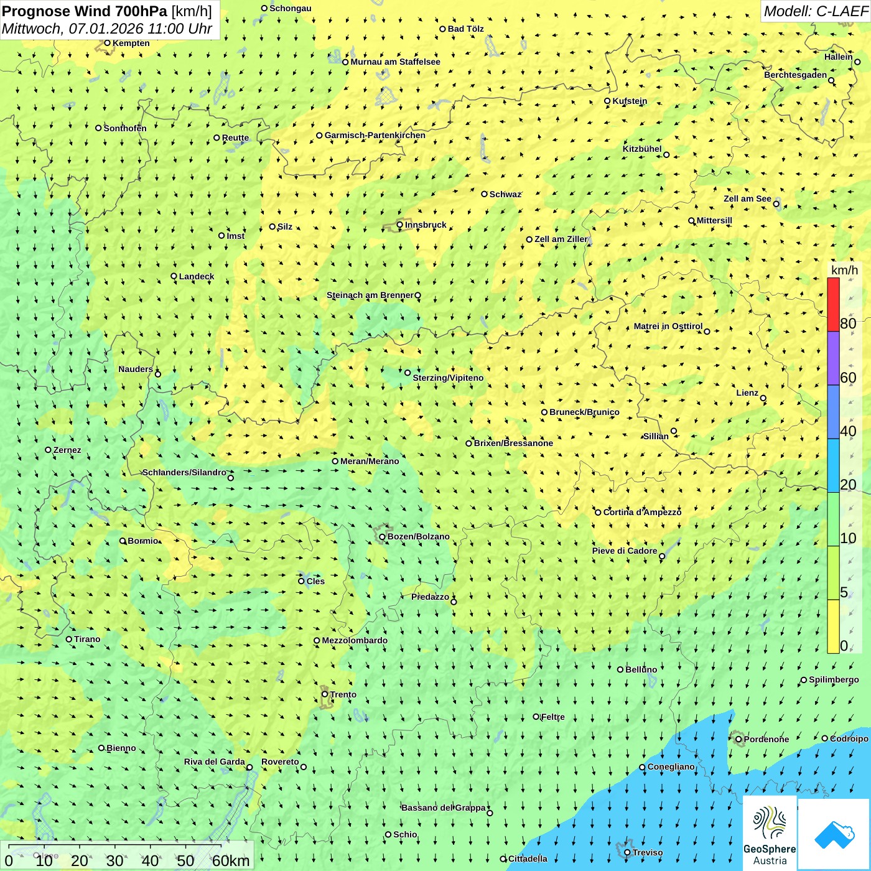Click the 'Prognose Wind 700hPa' title
This screenshot has height=871, width=871.
click(x=85, y=11)
